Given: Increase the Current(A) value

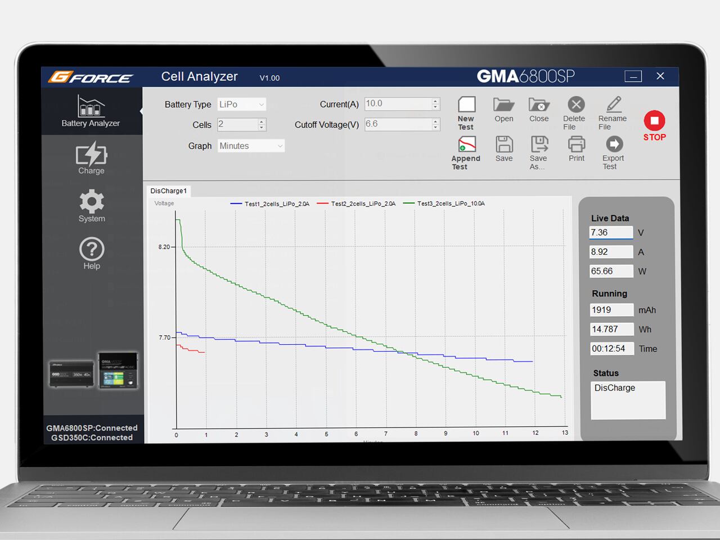Looking at the screenshot, I should coord(435,101).
